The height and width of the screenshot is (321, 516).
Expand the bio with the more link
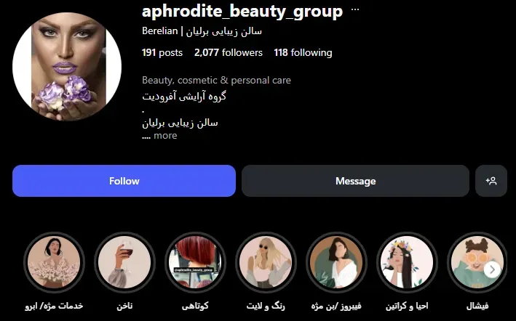[165, 136]
